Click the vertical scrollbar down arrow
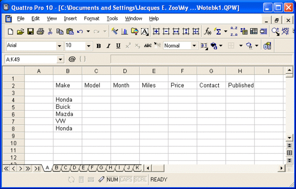 coord(289,138)
